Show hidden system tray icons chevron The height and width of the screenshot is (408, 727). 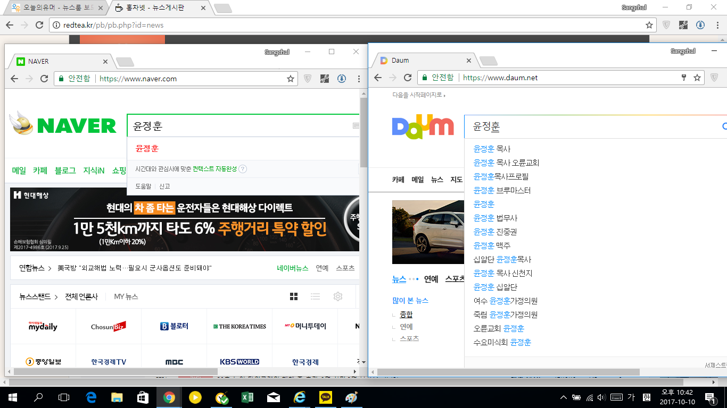coord(564,397)
